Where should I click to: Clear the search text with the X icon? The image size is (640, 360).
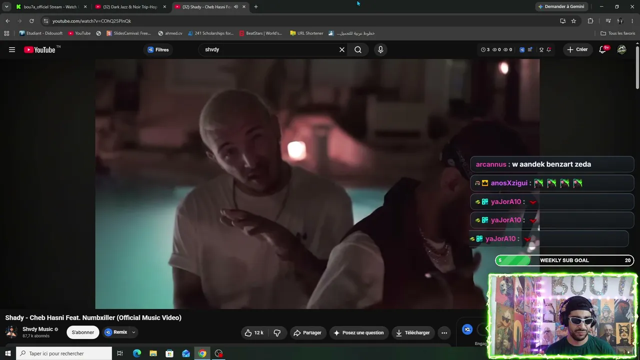(x=342, y=49)
